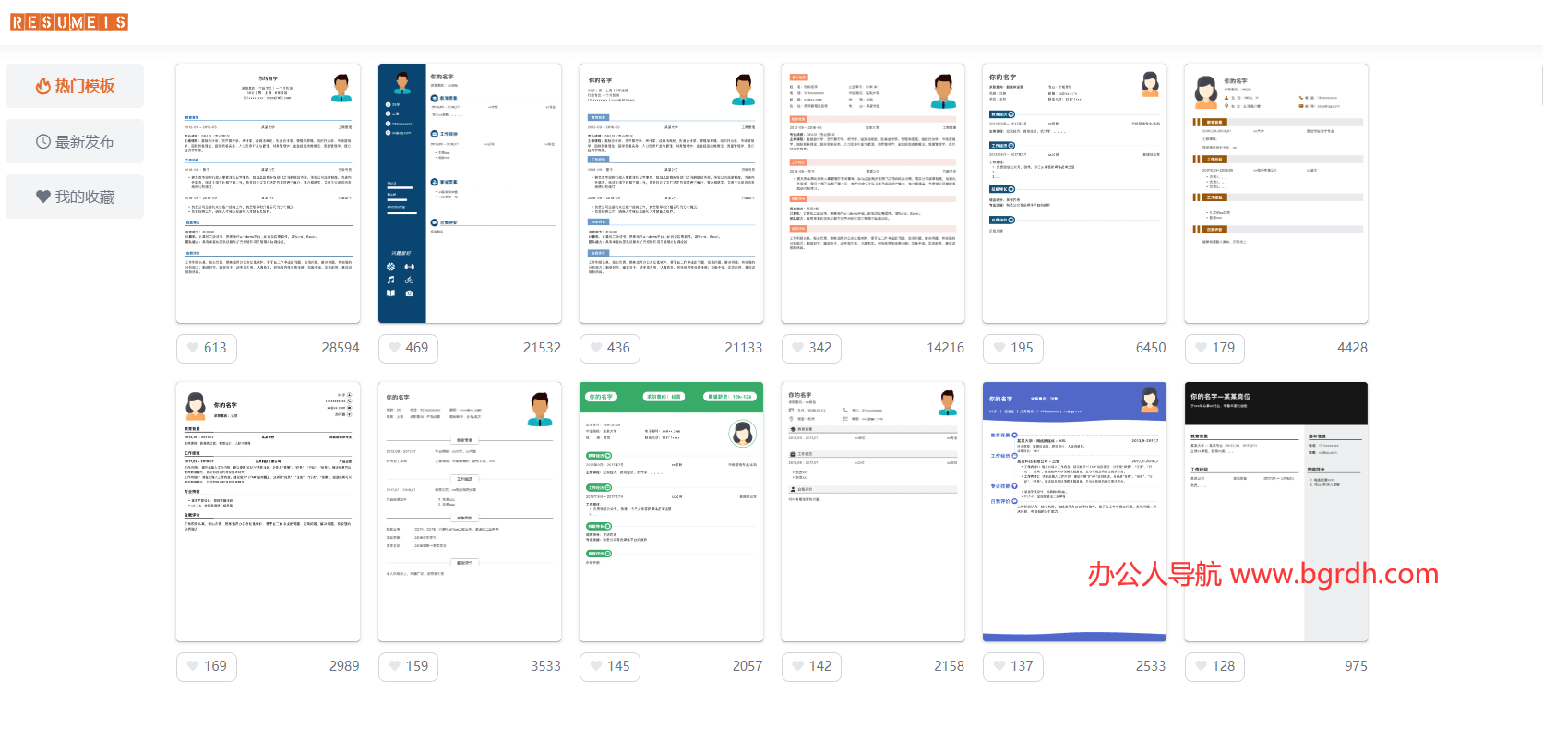Click the heart icon next to 342
This screenshot has height=740, width=1543.
[x=798, y=348]
